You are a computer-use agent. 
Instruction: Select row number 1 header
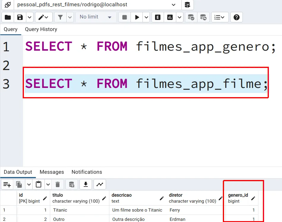coord(8,210)
